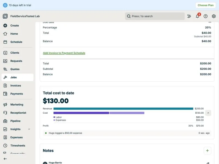Click Add Invoice to Payment Schedule link
219x164 pixels.
64,53
